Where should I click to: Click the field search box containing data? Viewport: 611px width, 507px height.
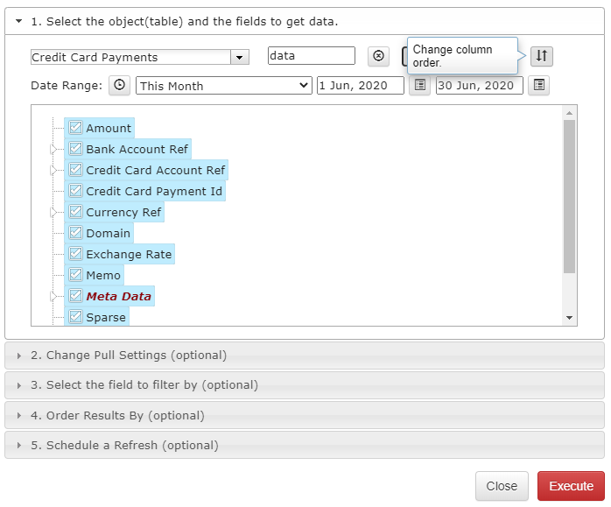coord(312,56)
